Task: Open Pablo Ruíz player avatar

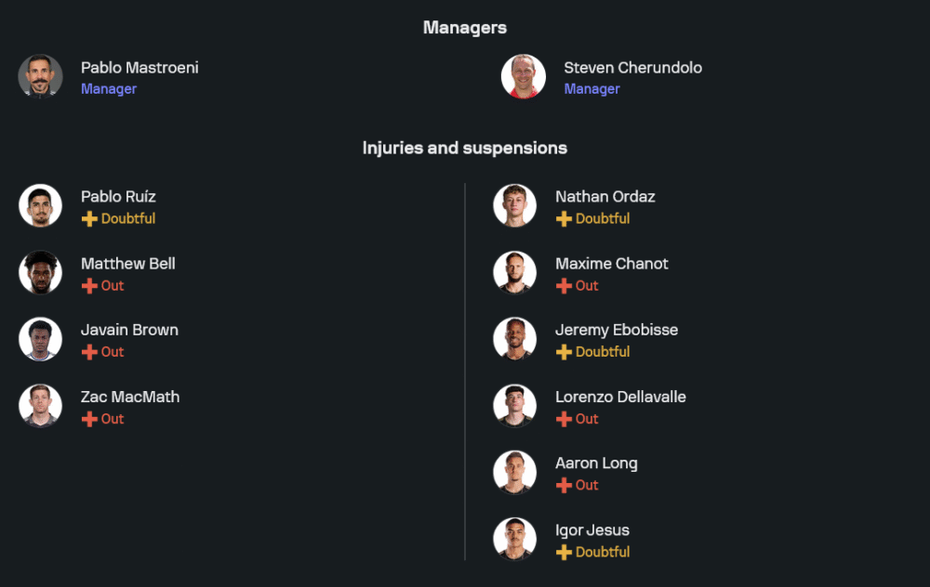Action: pos(40,205)
